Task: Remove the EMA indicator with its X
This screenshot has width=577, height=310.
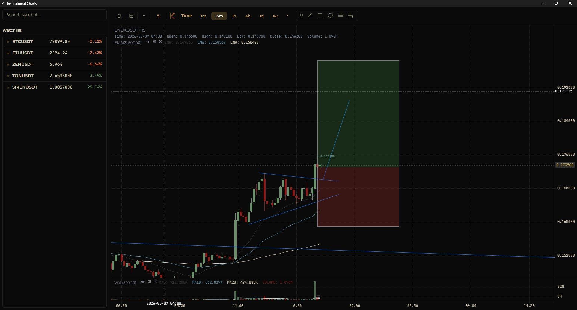Action: pyautogui.click(x=160, y=42)
